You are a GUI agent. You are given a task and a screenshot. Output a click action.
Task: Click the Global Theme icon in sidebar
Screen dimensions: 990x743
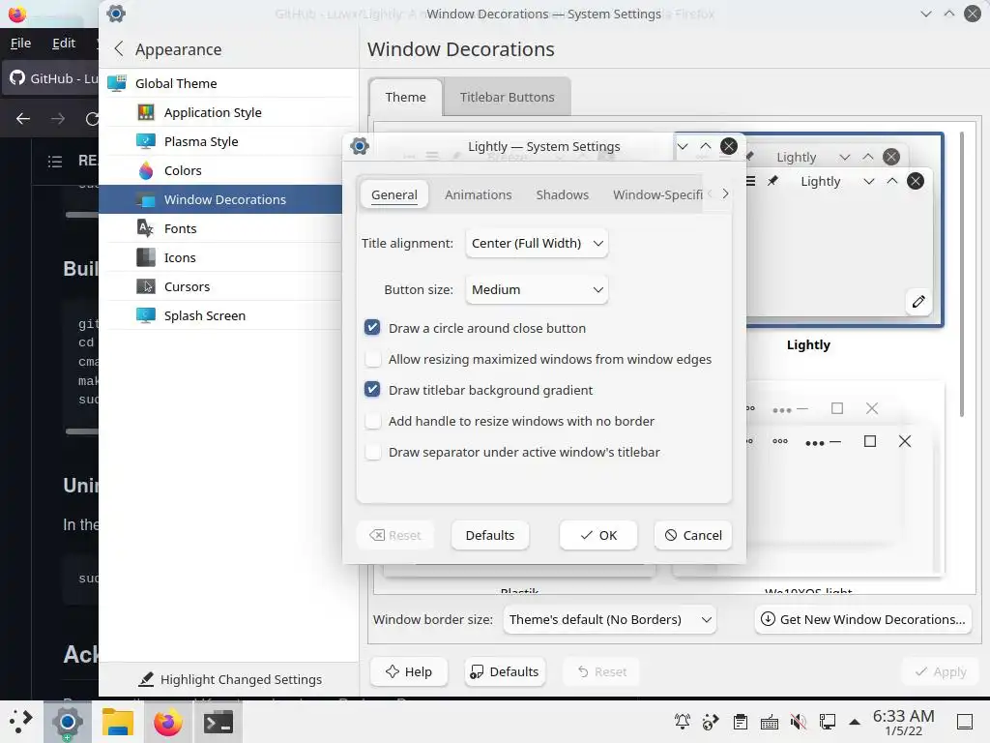(117, 83)
